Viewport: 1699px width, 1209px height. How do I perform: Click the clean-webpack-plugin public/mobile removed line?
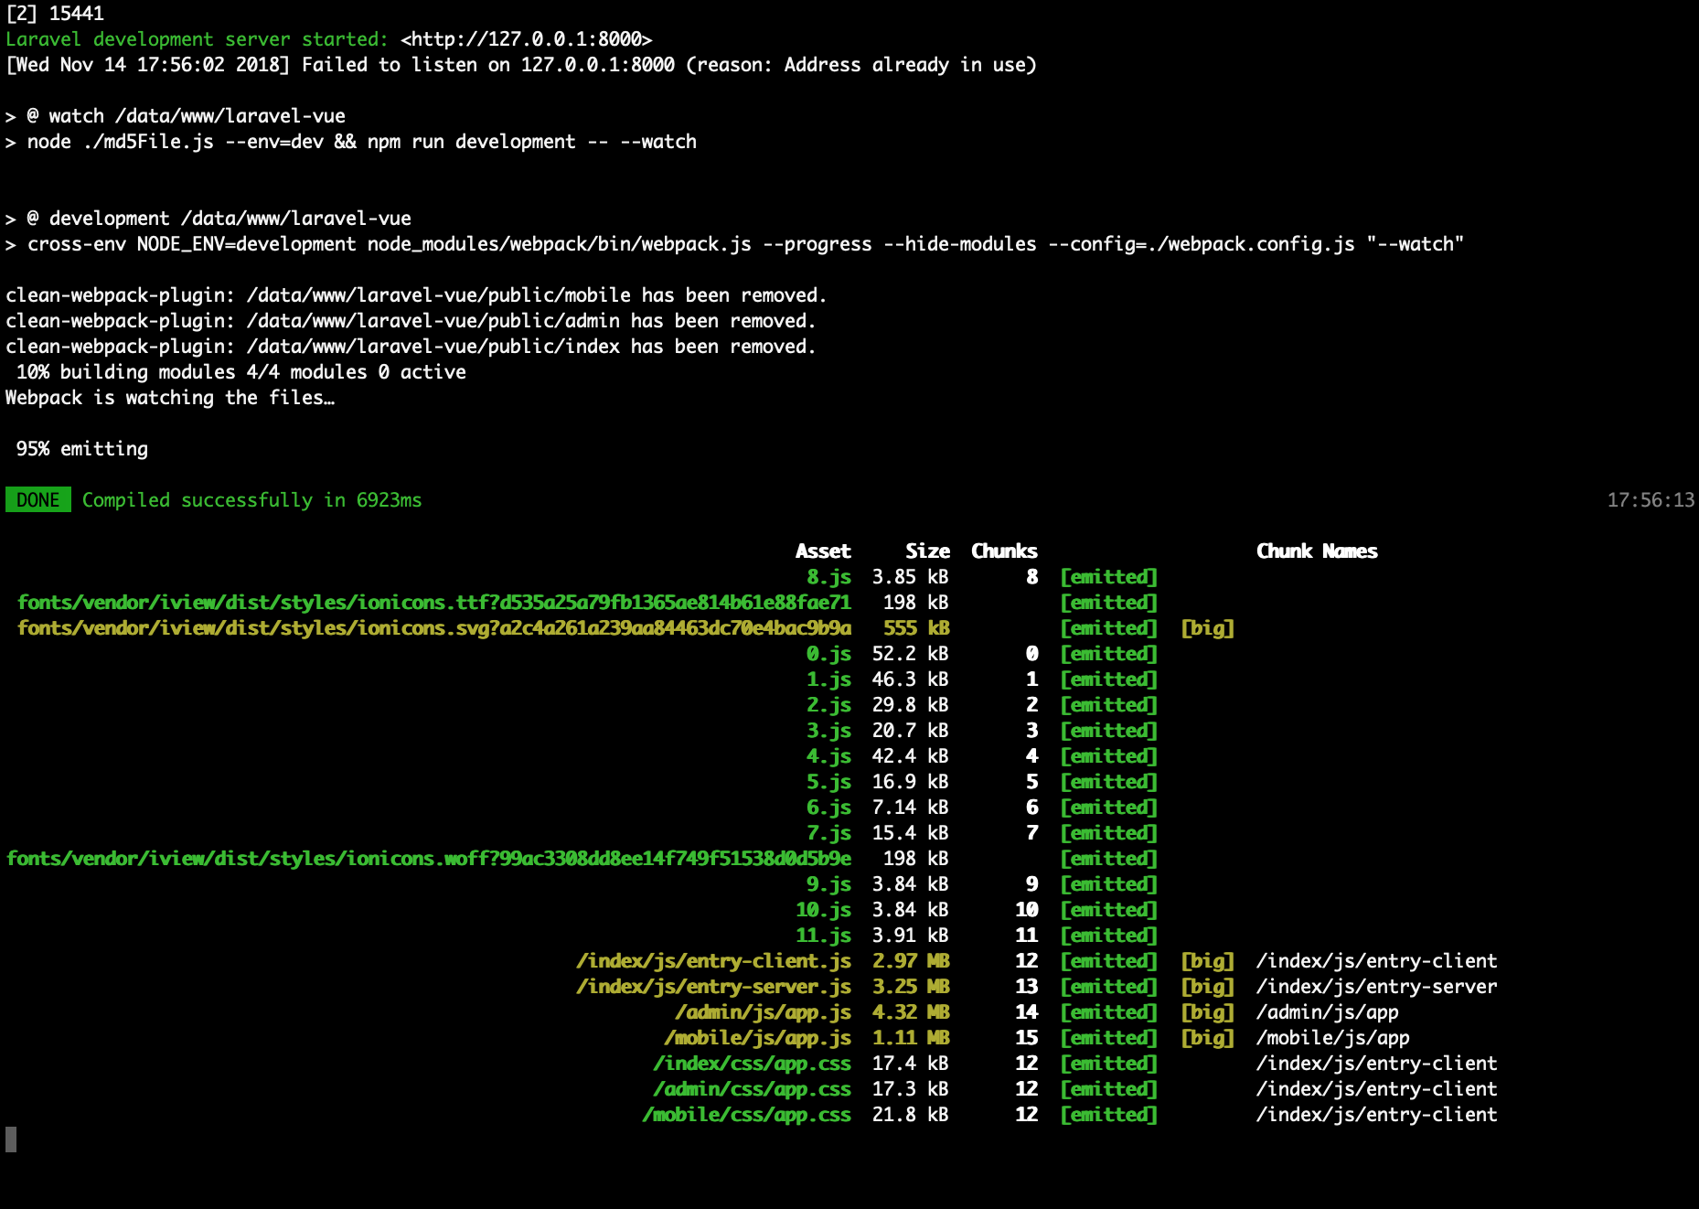pos(416,295)
